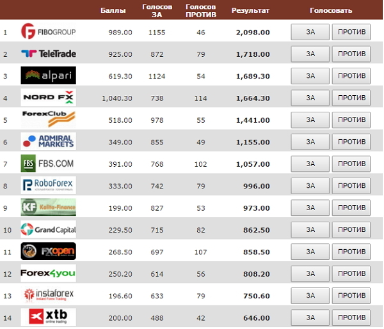Select the result value 1,441.00
The image size is (384, 329).
click(253, 120)
